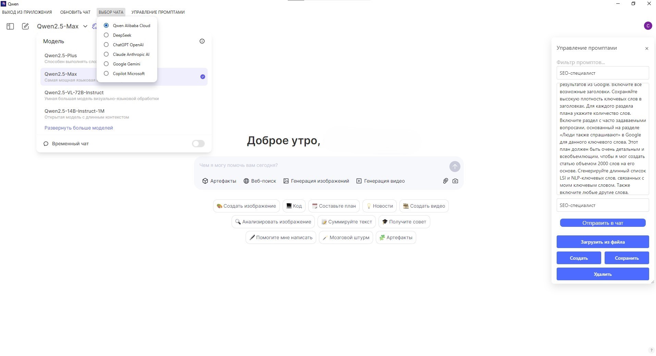Choose Генерация изображений option
656x356 pixels.
tap(316, 181)
